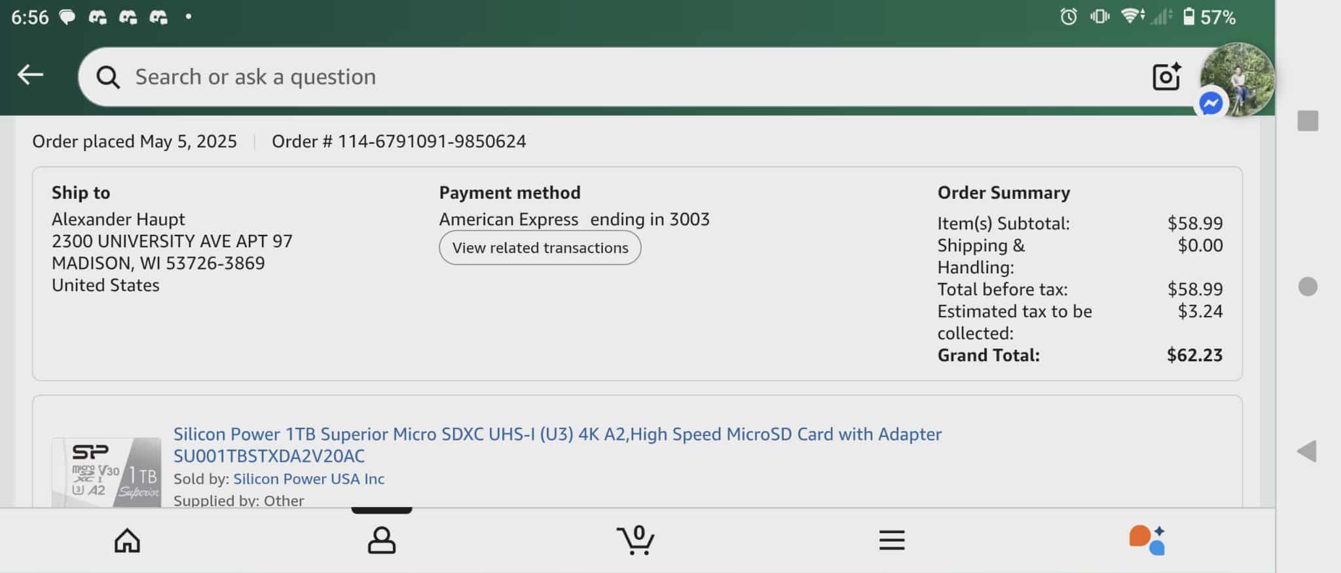Go to the Home tab
Screen dimensions: 1341x573
(127, 540)
